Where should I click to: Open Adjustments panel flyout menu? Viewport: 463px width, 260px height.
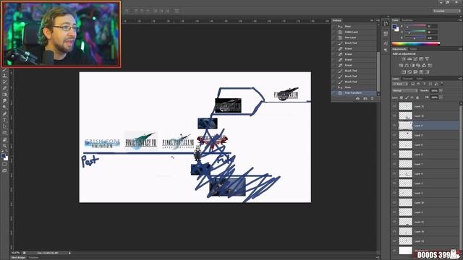click(x=460, y=49)
